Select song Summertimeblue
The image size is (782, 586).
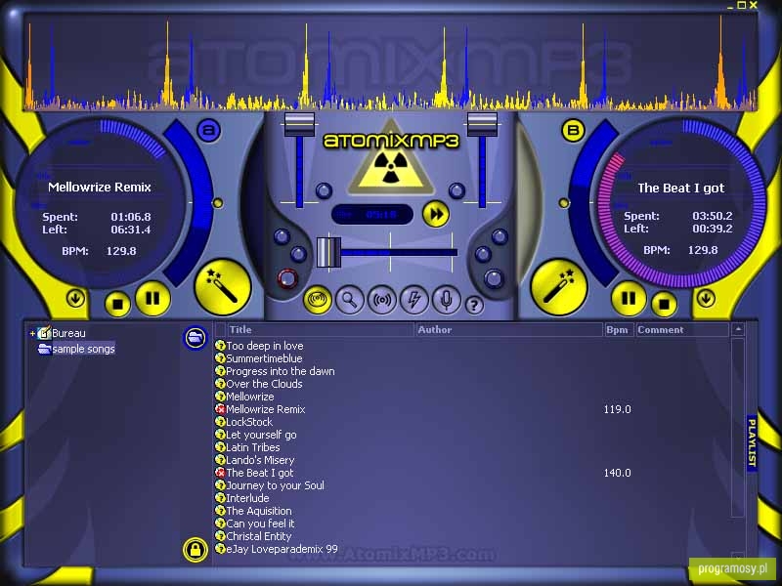click(264, 358)
